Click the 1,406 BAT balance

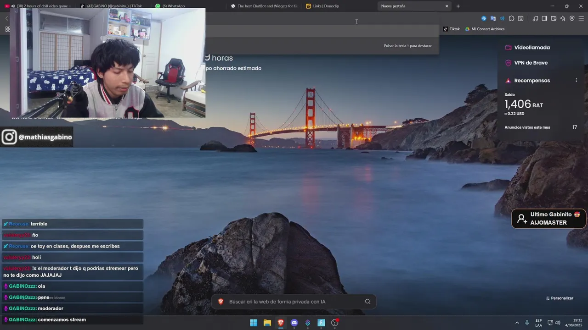pyautogui.click(x=524, y=104)
